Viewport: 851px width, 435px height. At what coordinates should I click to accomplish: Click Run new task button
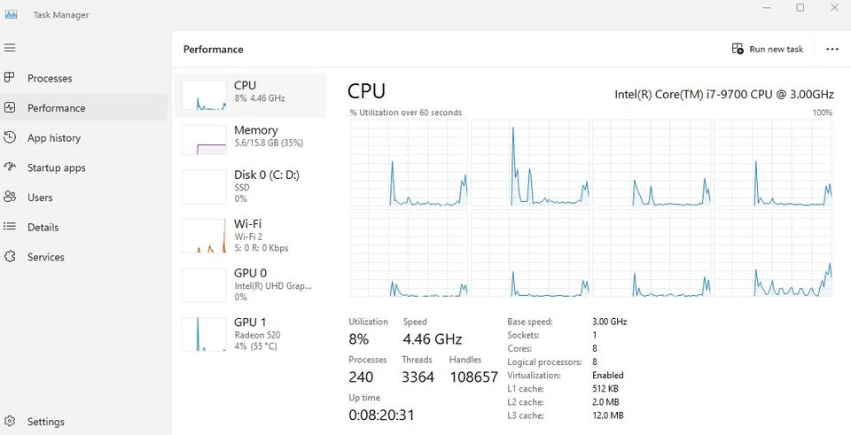(x=768, y=49)
